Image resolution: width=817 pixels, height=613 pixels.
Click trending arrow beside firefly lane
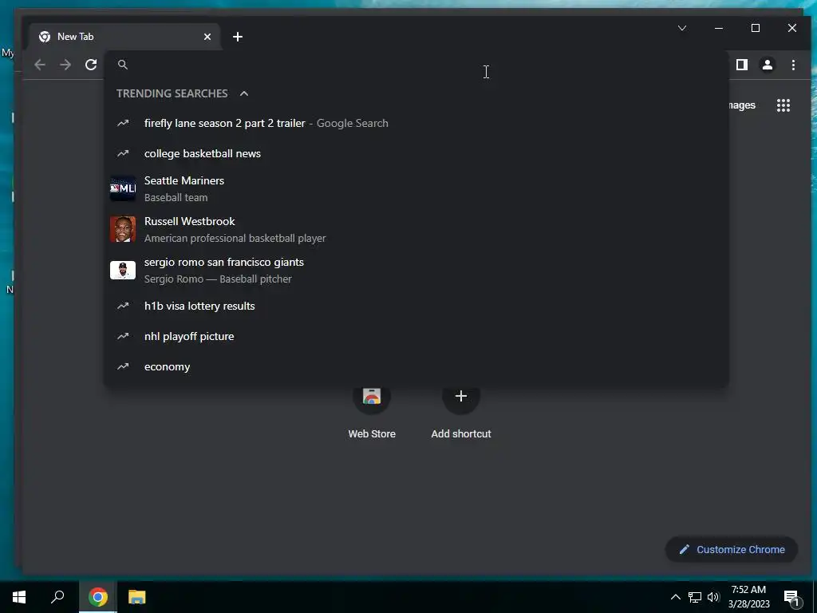tap(123, 123)
